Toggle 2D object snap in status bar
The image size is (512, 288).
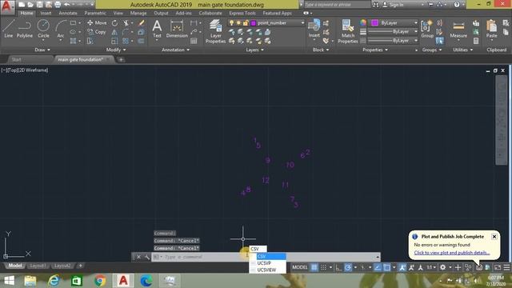(x=387, y=267)
